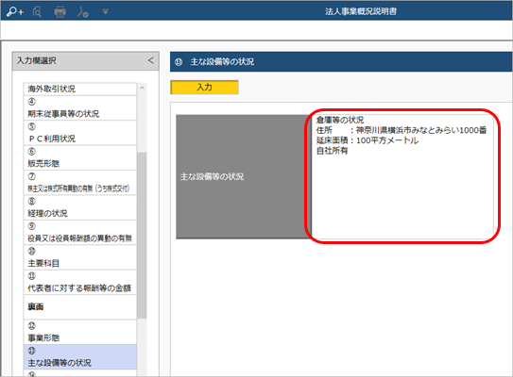Viewport: 513px width, 377px height.
Task: Collapse the 入力欄選択 panel with chevron
Action: click(x=150, y=60)
